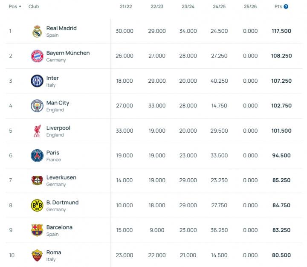Click the Leverkusen crest icon
Viewport: 307px width, 267px height.
pos(37,180)
